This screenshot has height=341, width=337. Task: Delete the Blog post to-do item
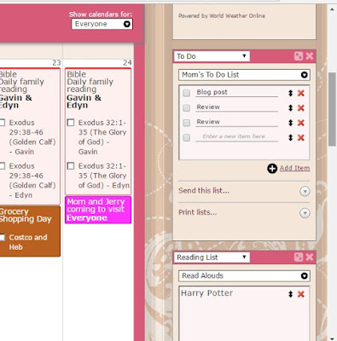pos(301,93)
